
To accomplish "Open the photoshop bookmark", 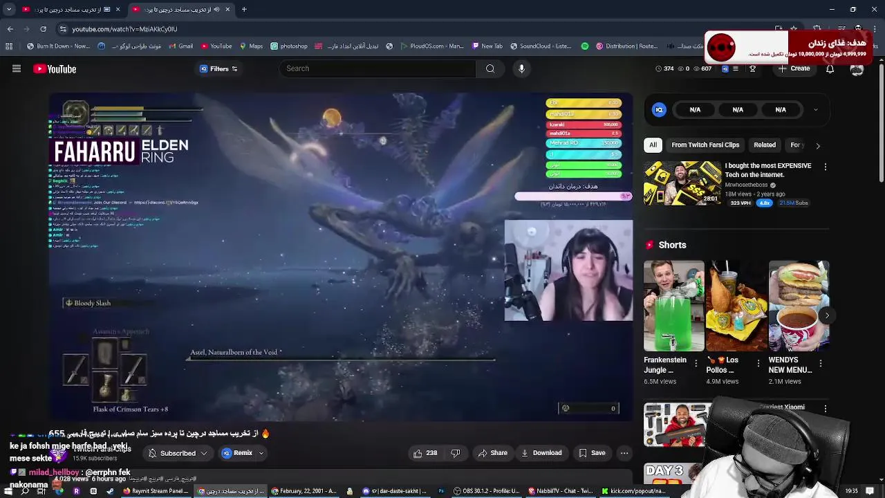I will [289, 46].
